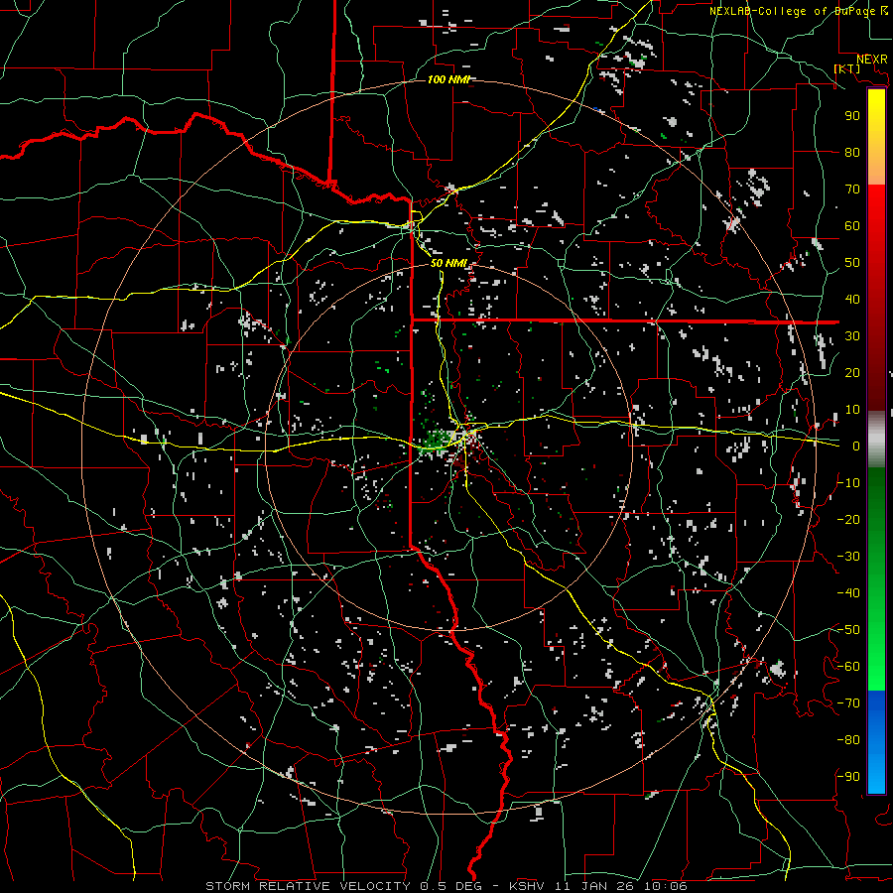Click the "NEXR" label above the scale
Screen dimensions: 893x893
point(871,60)
